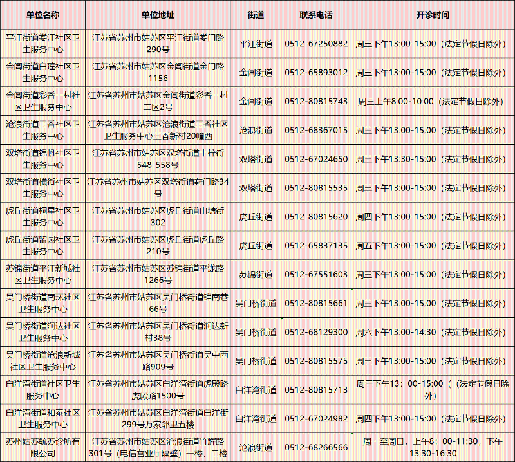Click phone number 0512-80815620
Viewport: 515px width, 462px height.
point(316,217)
